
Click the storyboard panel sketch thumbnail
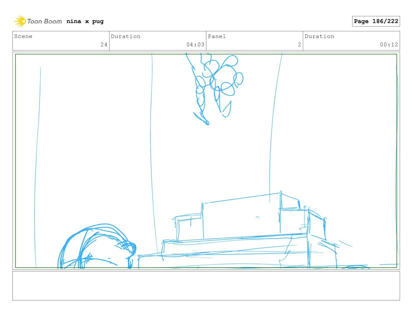[206, 161]
